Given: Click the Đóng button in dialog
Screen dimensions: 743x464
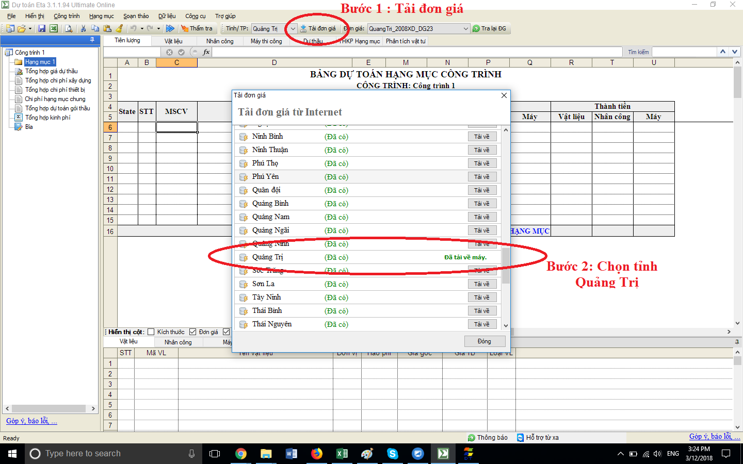Looking at the screenshot, I should tap(484, 341).
